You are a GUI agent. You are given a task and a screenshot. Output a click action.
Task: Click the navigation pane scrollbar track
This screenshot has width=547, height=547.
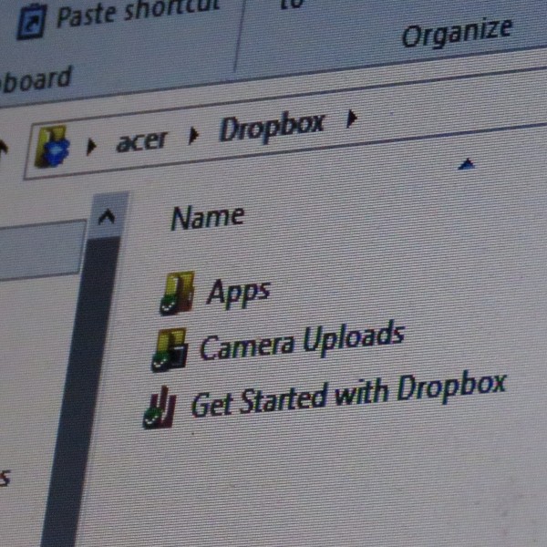click(84, 391)
